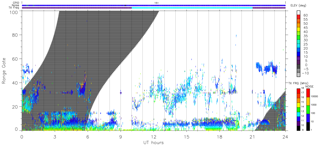Click the "UT hours" x-axis title
Screen dimensions: 321x148
pyautogui.click(x=153, y=143)
